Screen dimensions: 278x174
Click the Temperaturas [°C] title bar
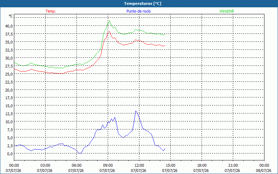click(x=139, y=3)
